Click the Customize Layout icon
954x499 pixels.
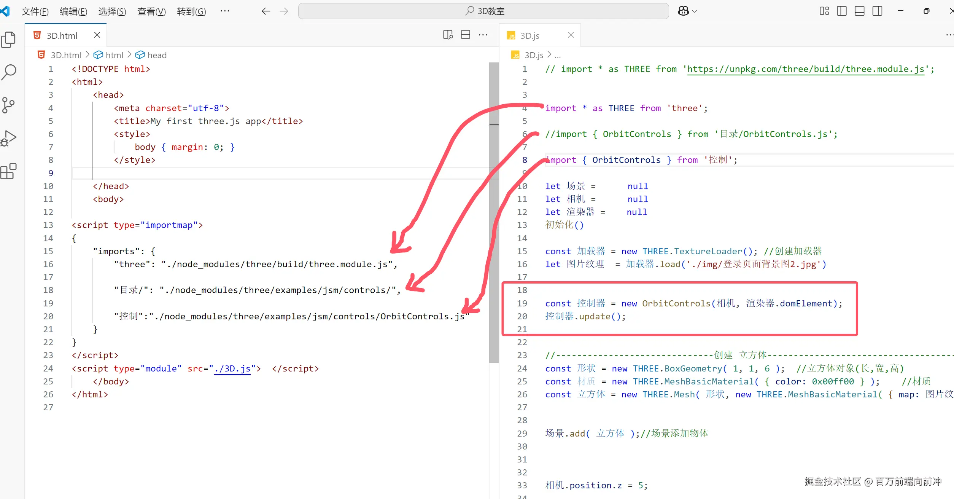[x=824, y=11]
